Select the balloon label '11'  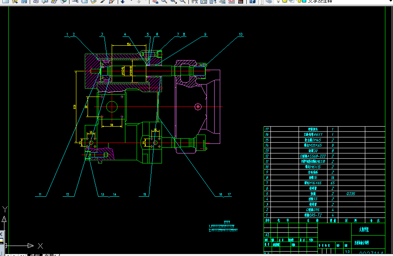(x=40, y=194)
